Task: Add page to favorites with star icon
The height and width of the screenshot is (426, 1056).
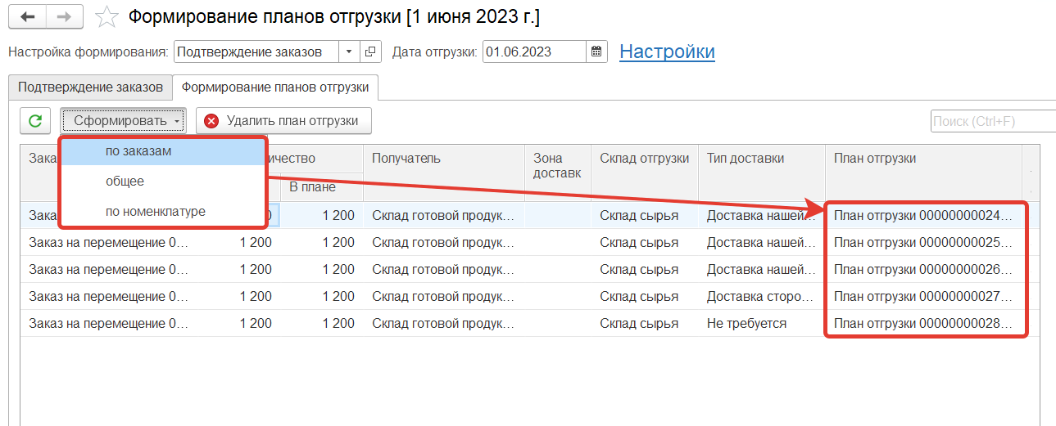Action: 106,17
